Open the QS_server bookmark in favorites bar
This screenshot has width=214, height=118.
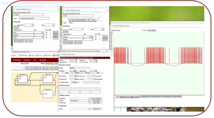tap(47, 56)
